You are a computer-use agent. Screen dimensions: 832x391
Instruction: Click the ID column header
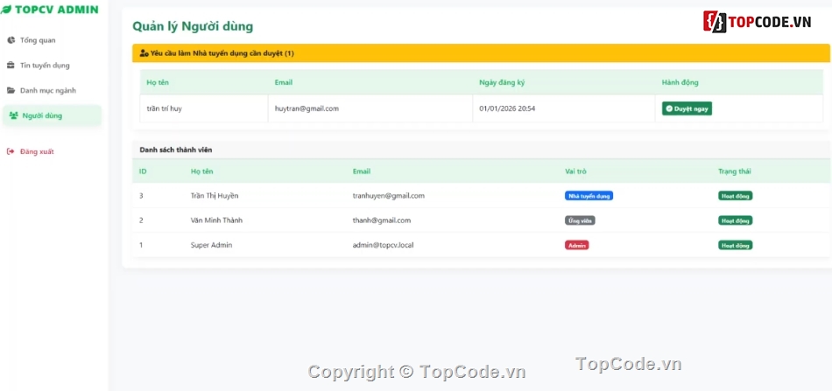(143, 171)
